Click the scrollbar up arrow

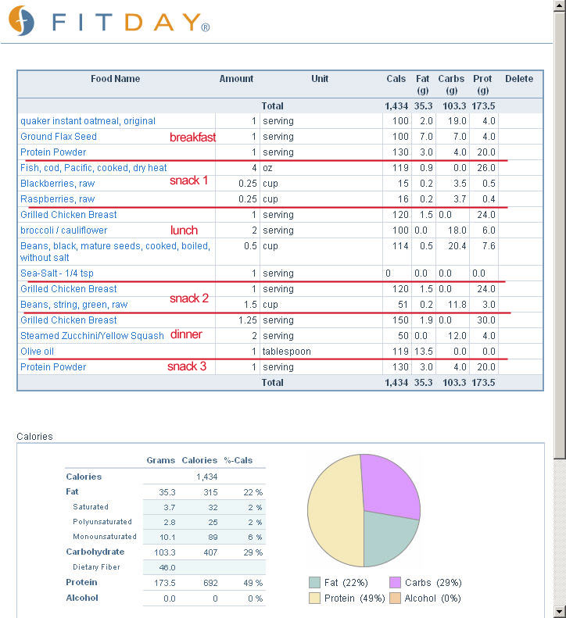(560, 5)
